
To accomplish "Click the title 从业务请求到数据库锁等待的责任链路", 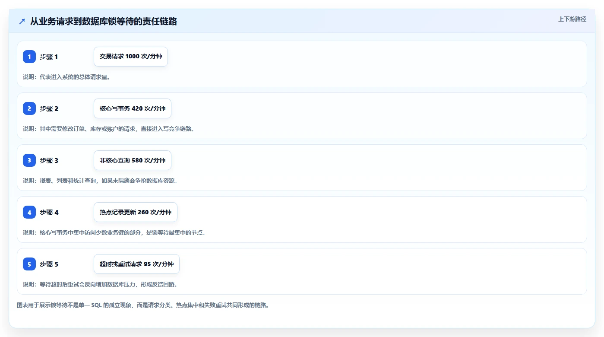I will click(104, 21).
